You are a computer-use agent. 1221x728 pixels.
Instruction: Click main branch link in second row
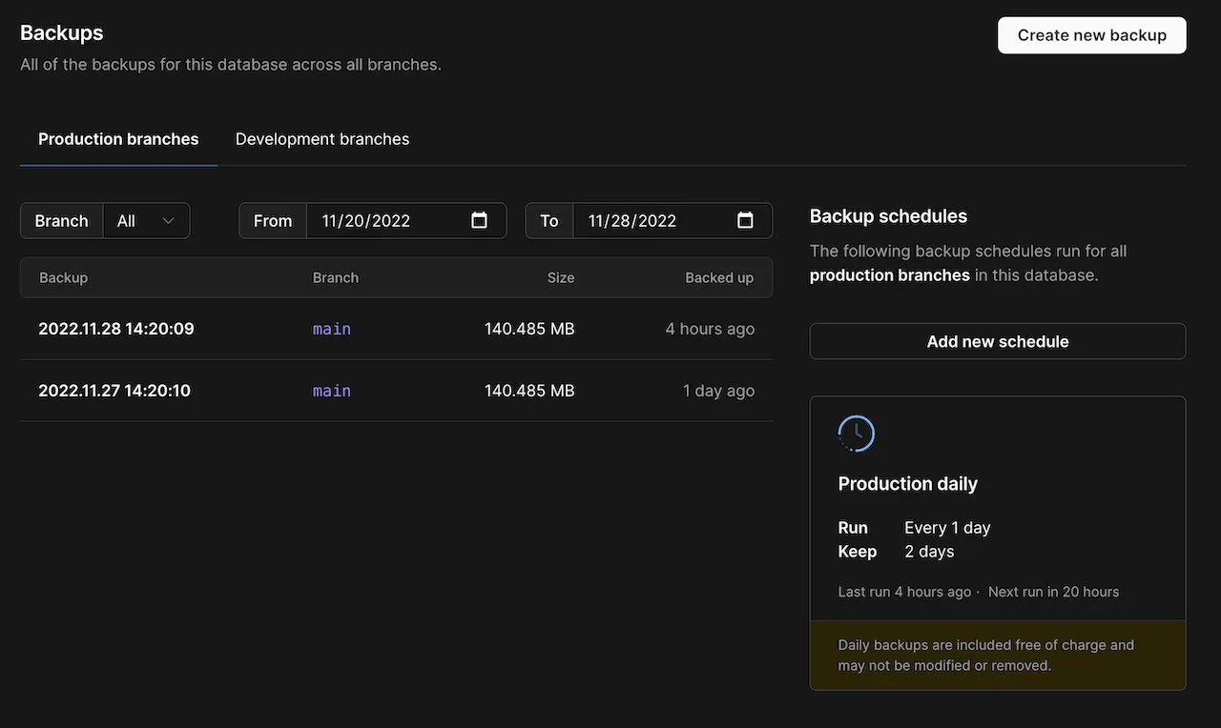pyautogui.click(x=332, y=391)
